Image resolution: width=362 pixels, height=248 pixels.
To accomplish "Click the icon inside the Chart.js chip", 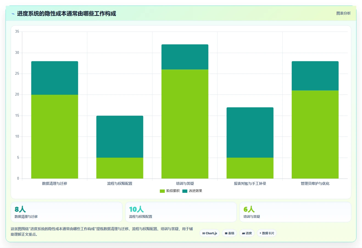I will [204, 233].
